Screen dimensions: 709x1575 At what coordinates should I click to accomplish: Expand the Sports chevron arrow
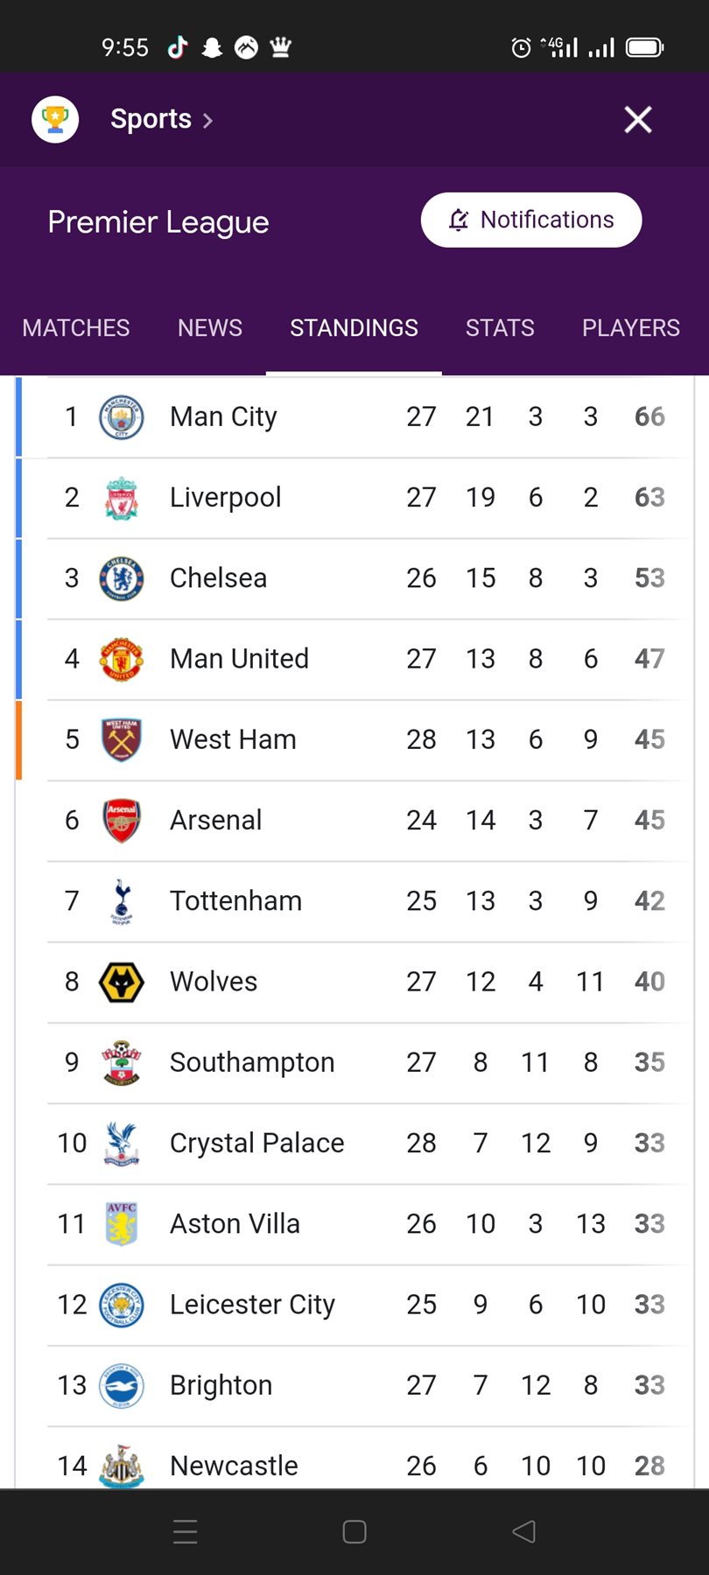coord(208,121)
